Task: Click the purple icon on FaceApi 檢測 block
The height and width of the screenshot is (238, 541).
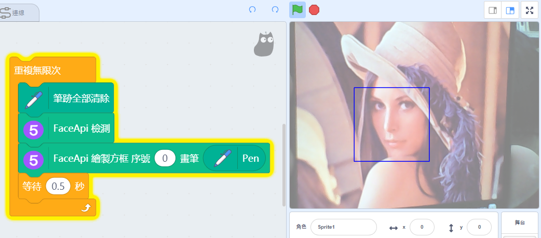Action: pos(34,130)
